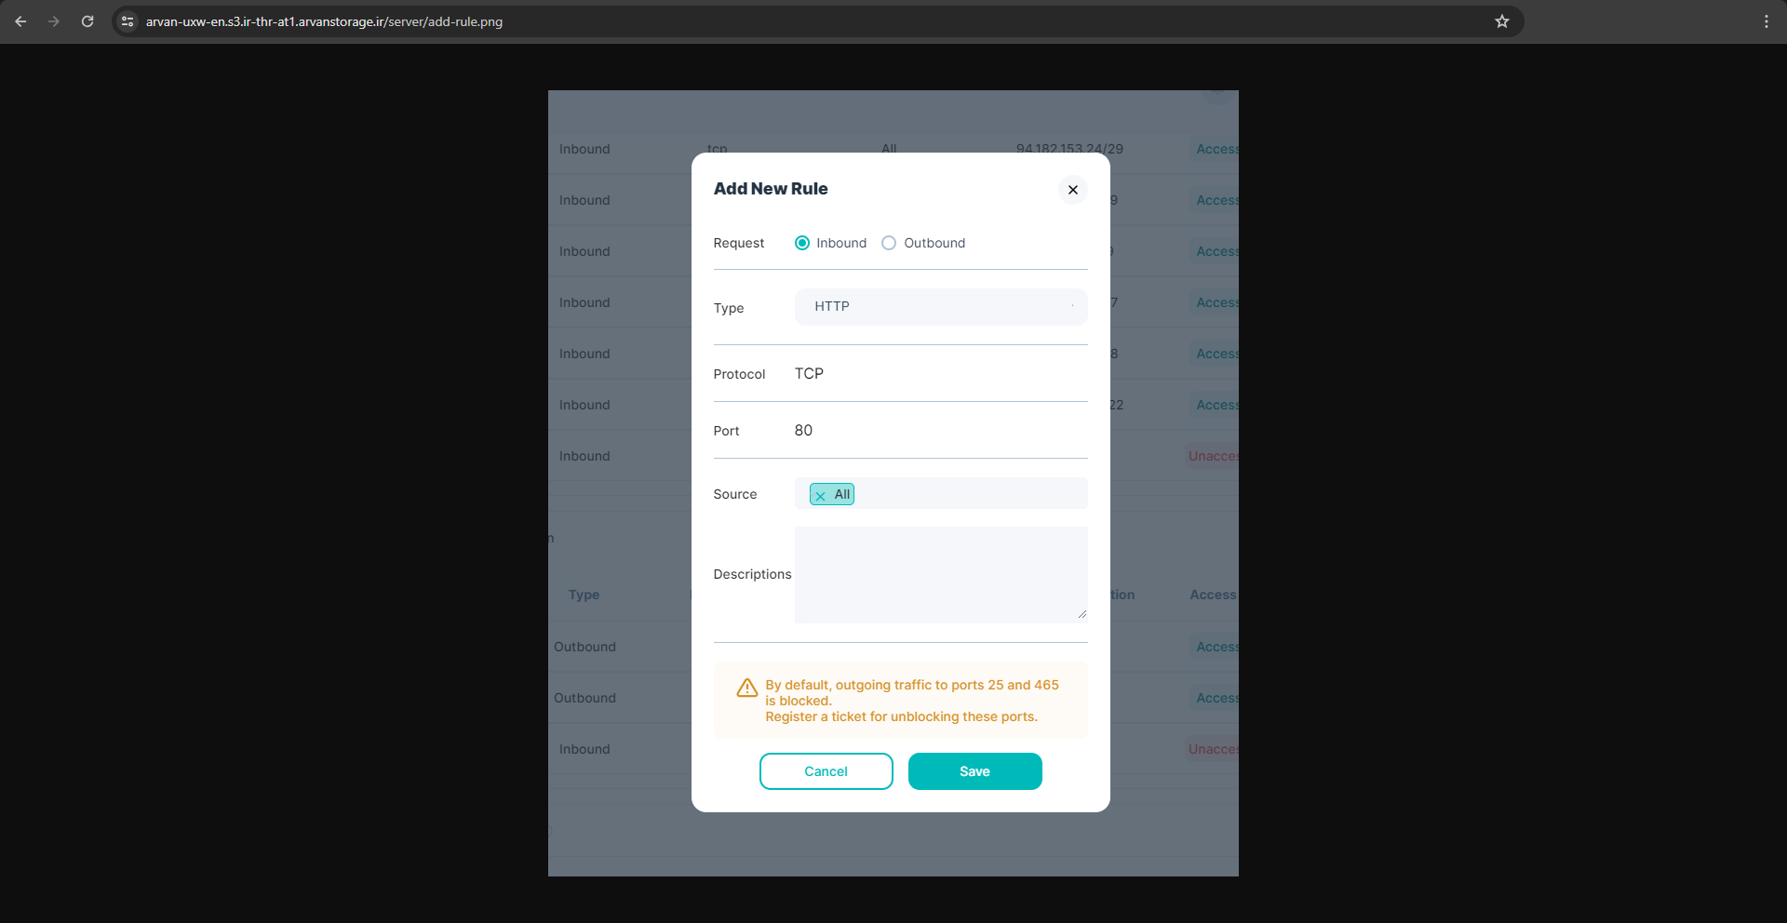Close the Add New Rule dialog
Viewport: 1787px width, 923px height.
(1072, 190)
